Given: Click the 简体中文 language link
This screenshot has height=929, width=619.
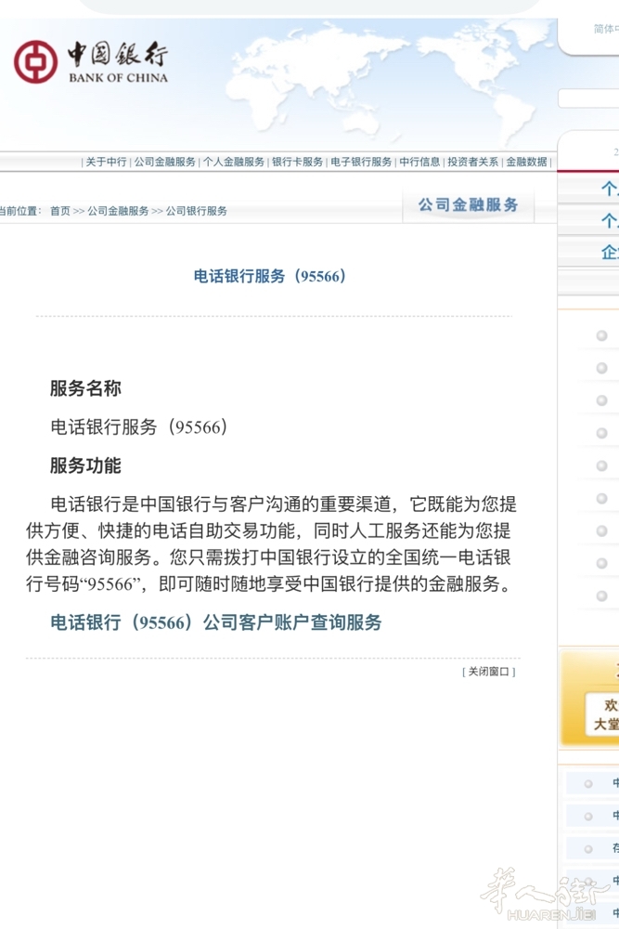Looking at the screenshot, I should 606,29.
